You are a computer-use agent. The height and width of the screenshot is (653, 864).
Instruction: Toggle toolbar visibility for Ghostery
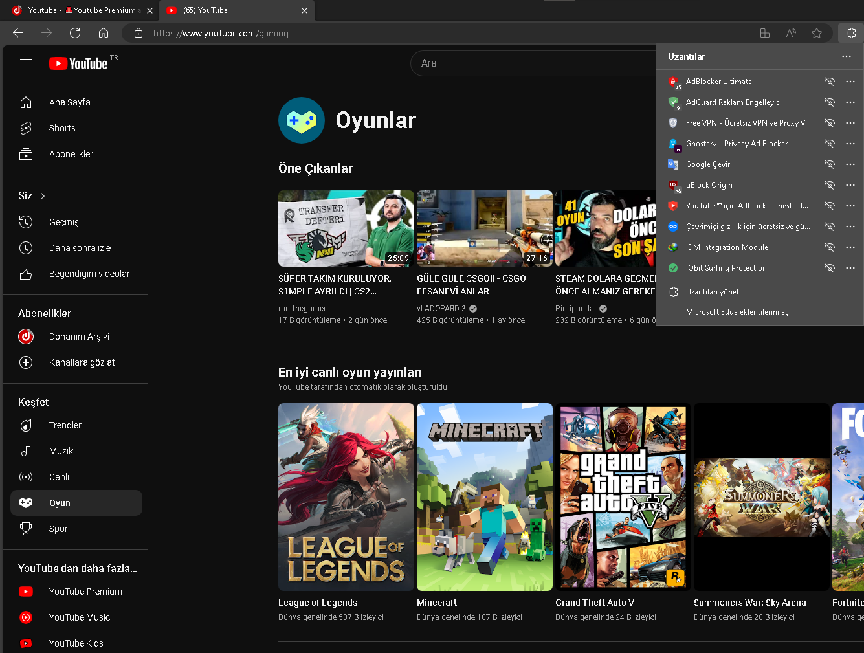point(829,144)
